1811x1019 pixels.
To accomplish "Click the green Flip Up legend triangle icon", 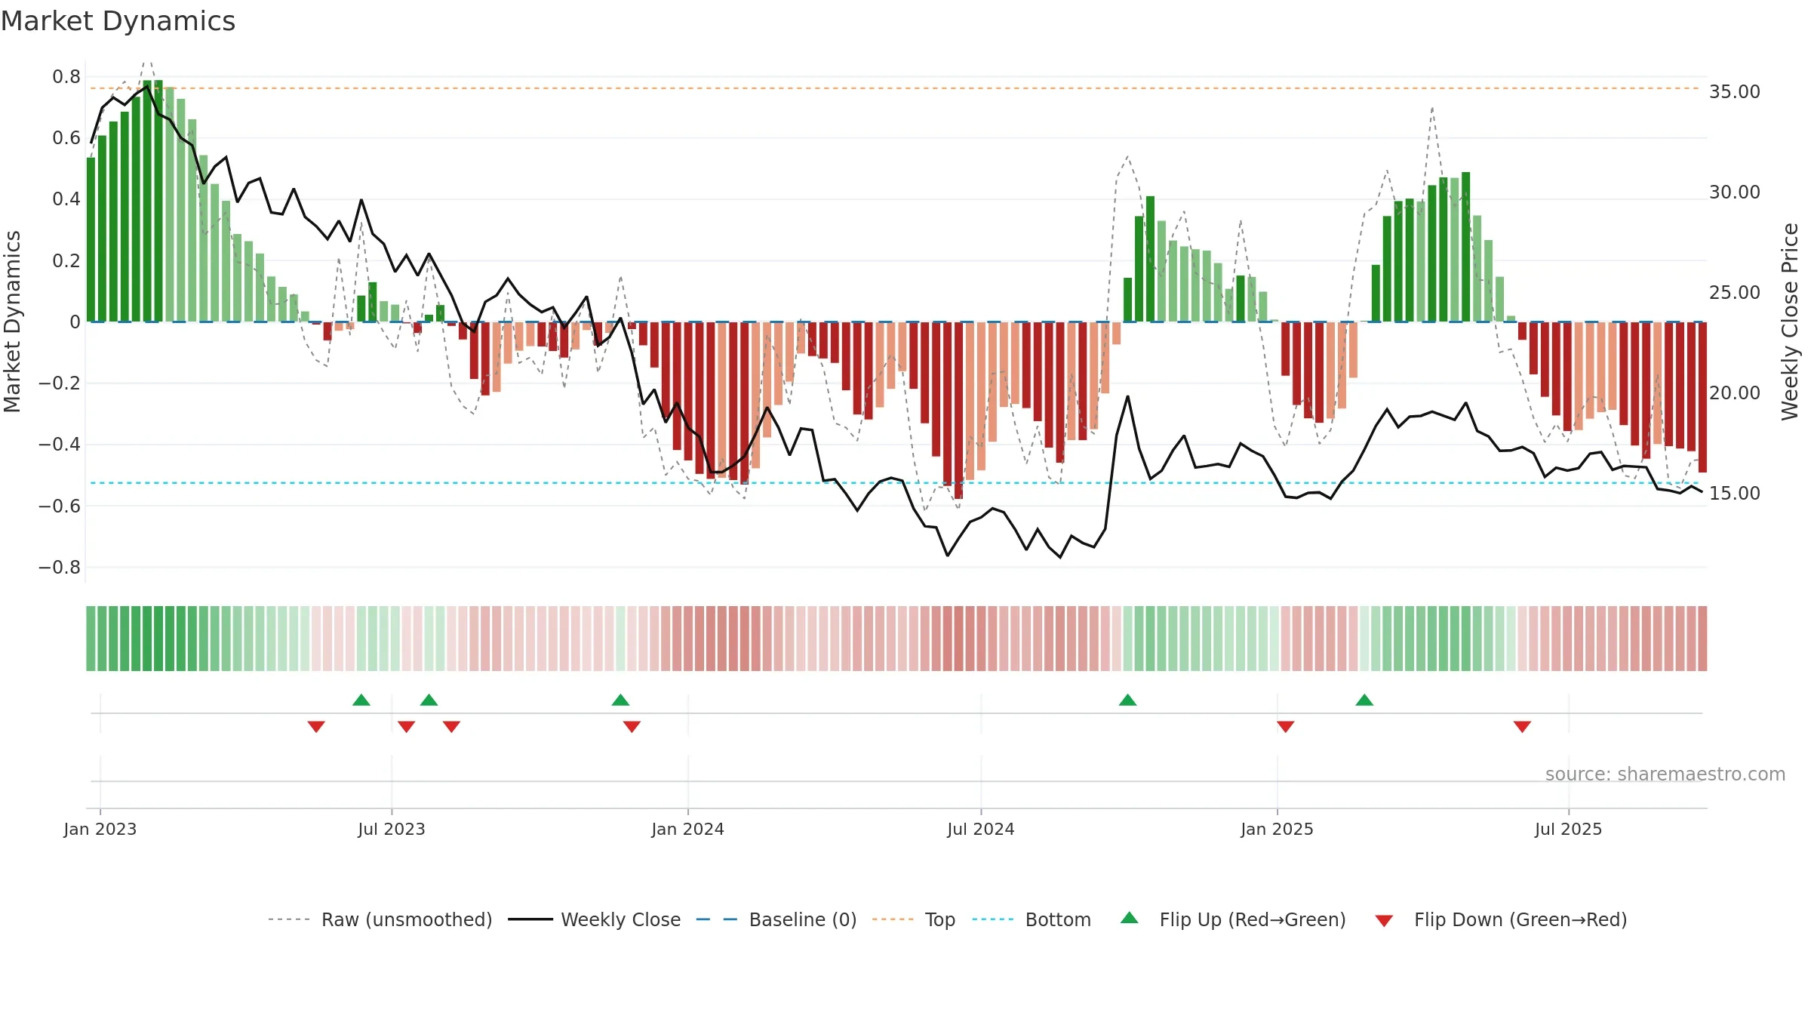I will (1130, 918).
